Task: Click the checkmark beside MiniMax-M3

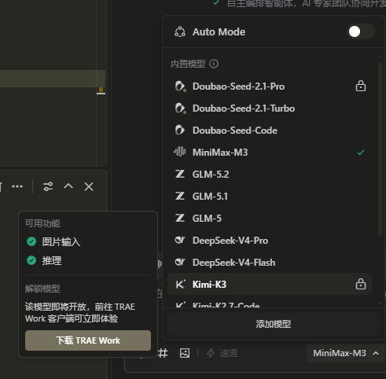Action: pos(361,153)
